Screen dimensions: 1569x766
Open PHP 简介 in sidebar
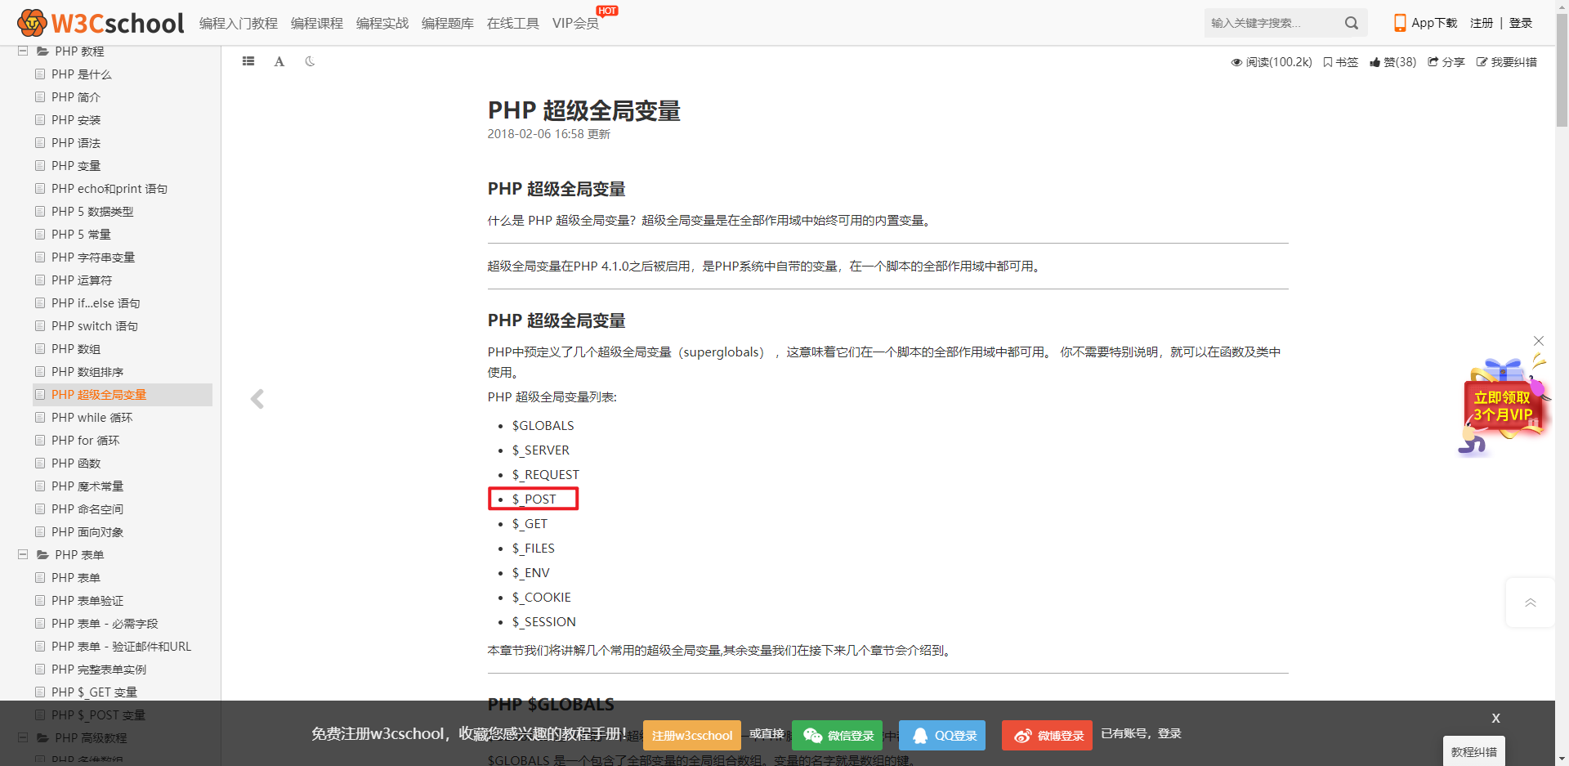(x=76, y=97)
